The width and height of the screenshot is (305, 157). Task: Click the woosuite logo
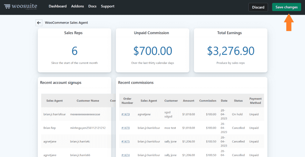21,7
